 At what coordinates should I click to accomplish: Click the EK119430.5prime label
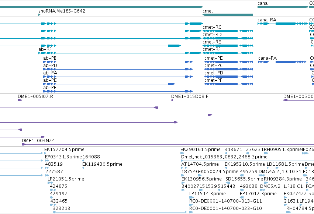pyautogui.click(x=102, y=164)
